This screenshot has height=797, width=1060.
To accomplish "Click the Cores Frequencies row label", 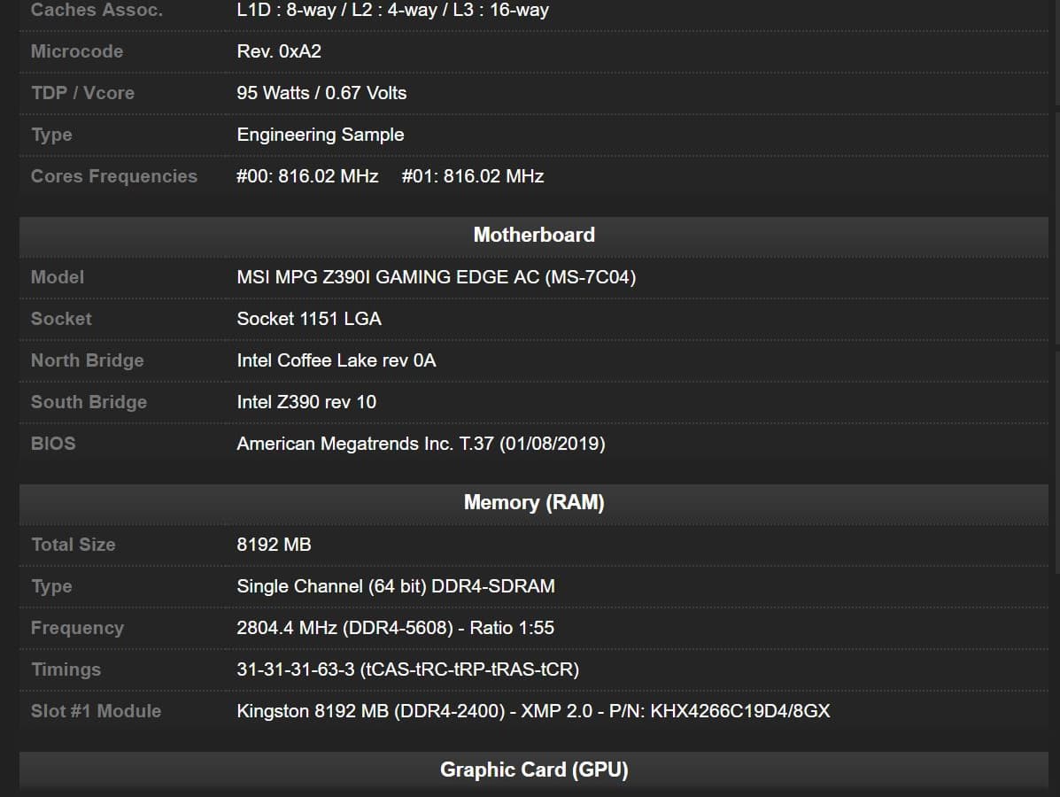I will click(x=113, y=176).
